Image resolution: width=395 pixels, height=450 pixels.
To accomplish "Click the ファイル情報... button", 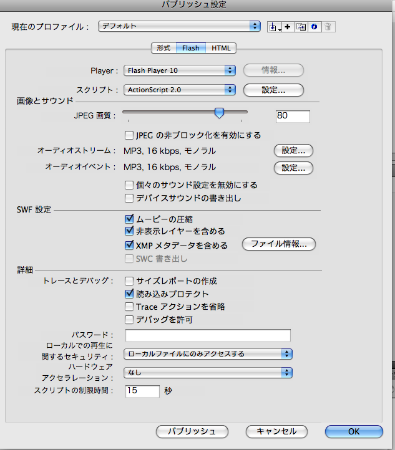I will pyautogui.click(x=279, y=244).
